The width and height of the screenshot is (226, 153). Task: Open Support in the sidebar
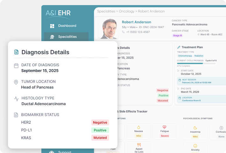[65, 152]
